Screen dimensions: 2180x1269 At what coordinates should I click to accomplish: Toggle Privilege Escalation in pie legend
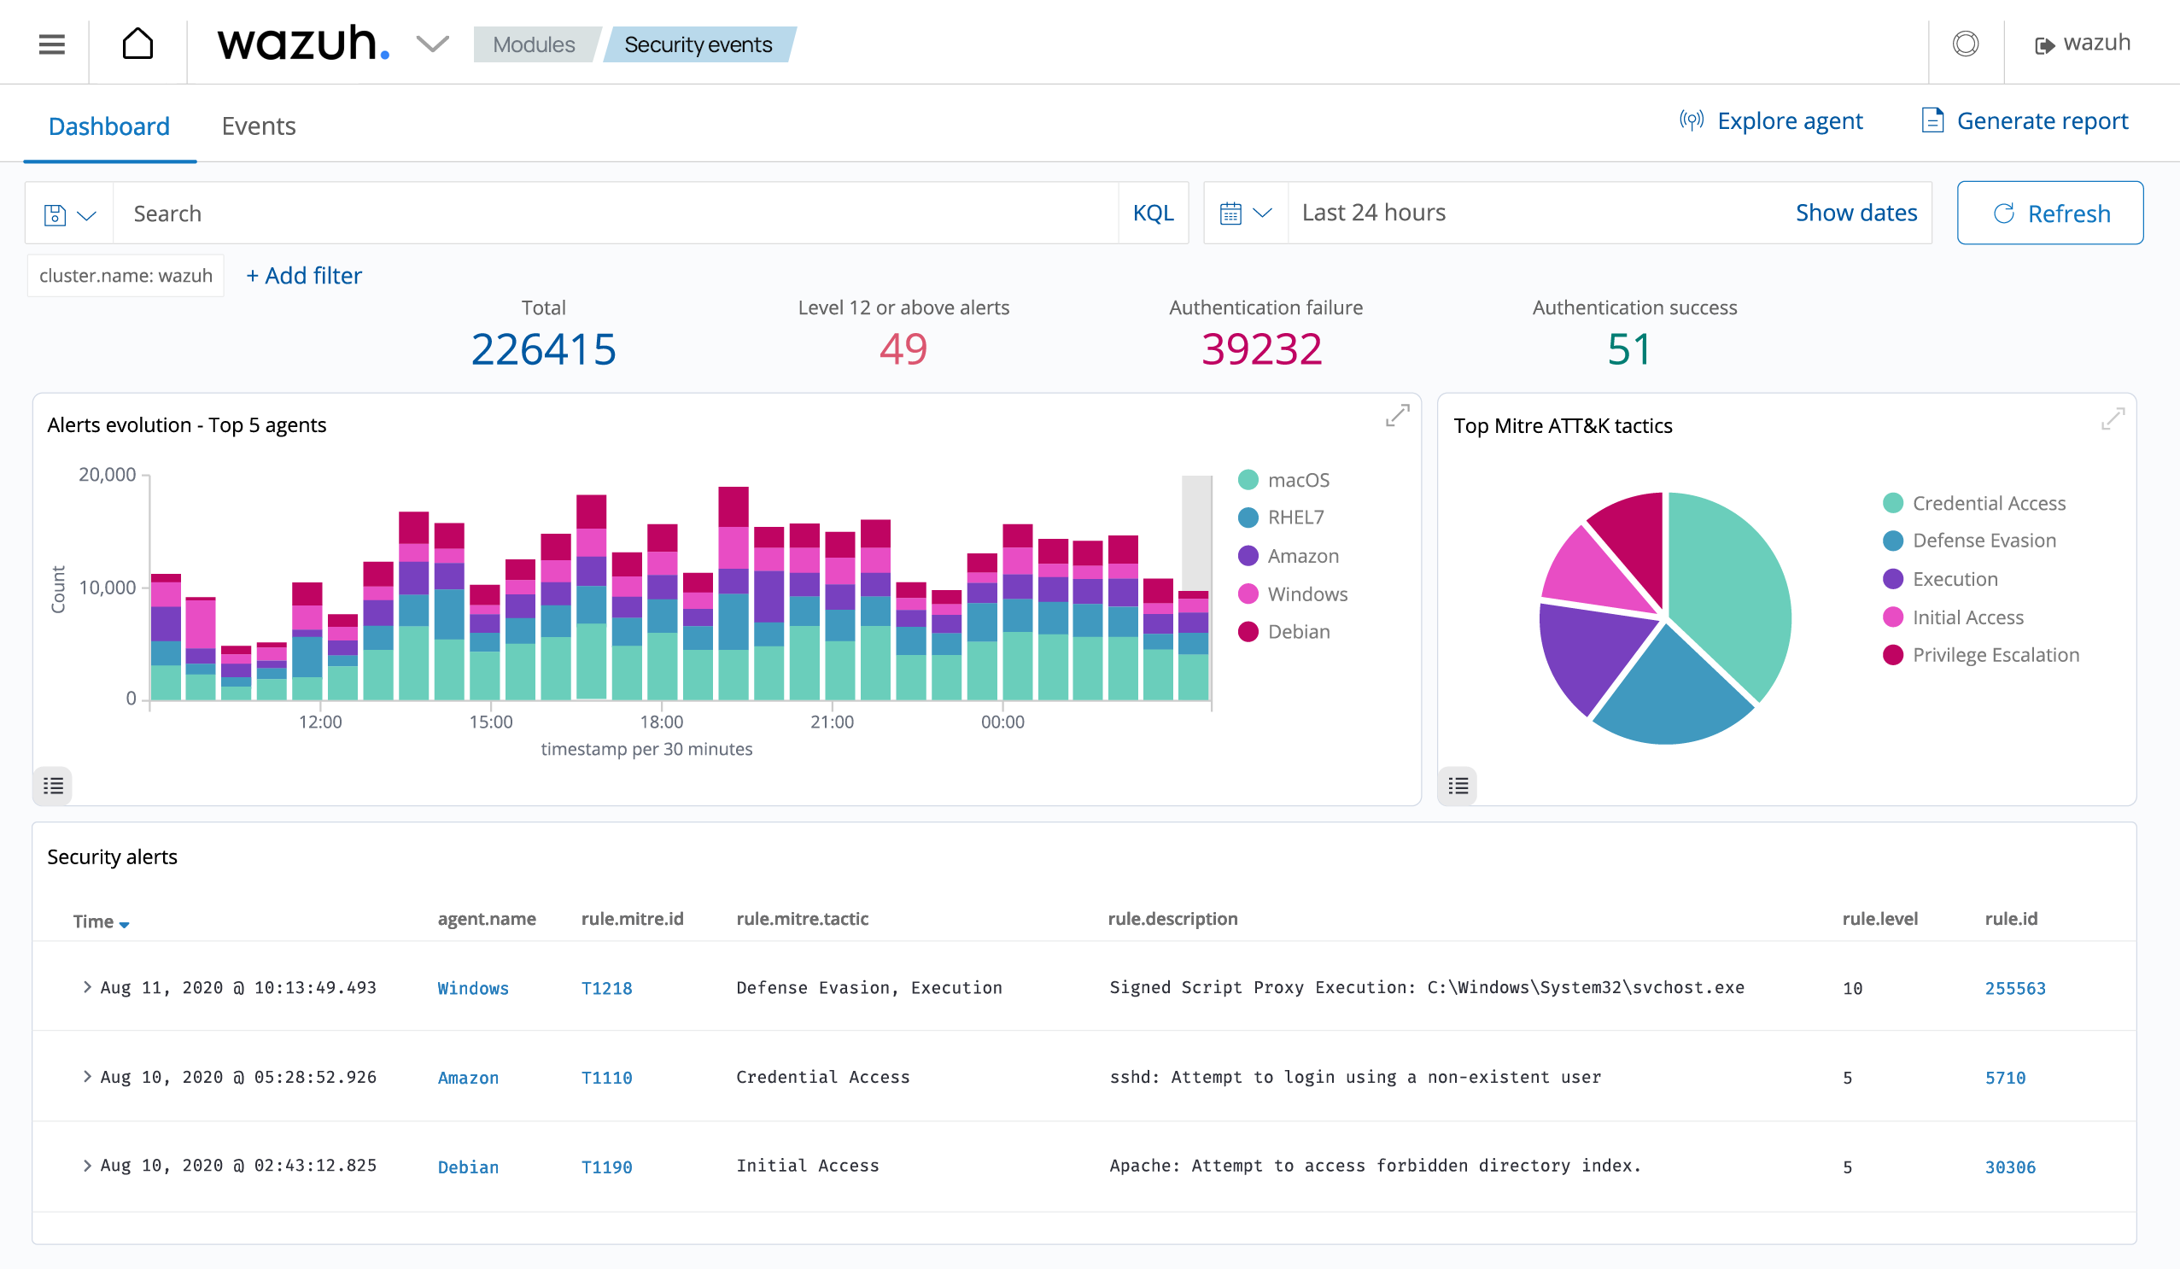coord(1982,655)
